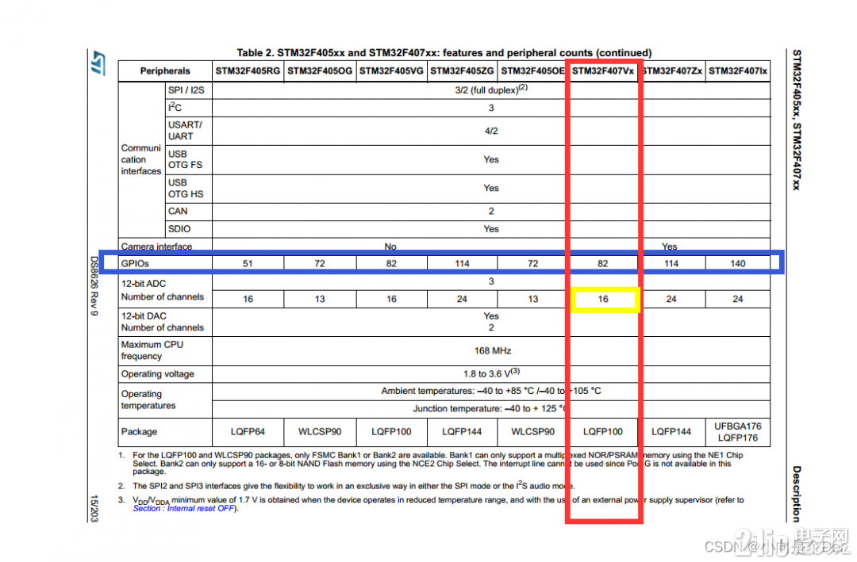The image size is (857, 562).
Task: Click 'Yes' in the Camera interface row
Action: (x=670, y=247)
